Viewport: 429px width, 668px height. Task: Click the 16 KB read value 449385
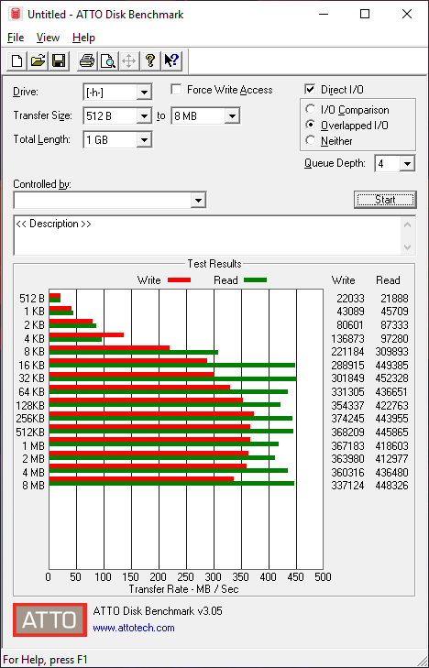click(391, 365)
